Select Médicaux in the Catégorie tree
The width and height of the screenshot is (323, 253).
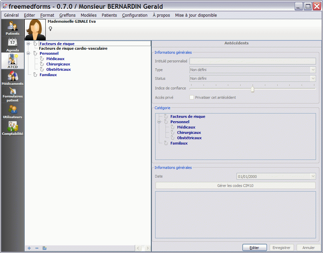tap(186, 127)
